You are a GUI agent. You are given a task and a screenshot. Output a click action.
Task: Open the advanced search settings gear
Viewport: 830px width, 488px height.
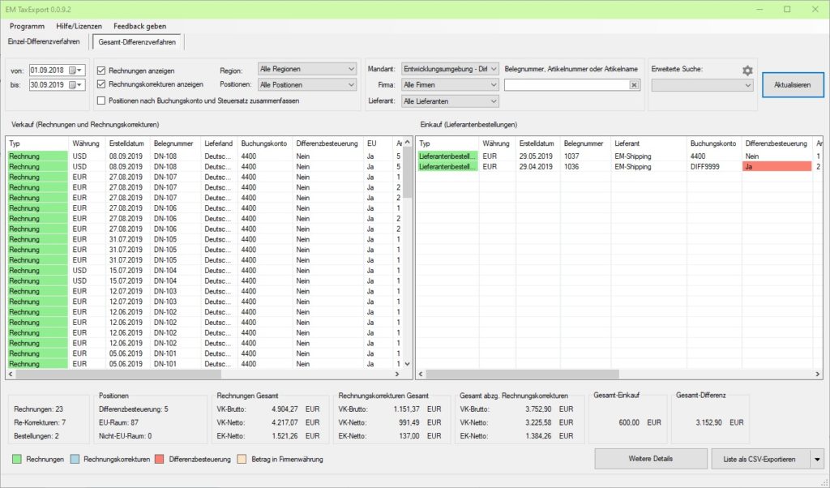click(747, 71)
